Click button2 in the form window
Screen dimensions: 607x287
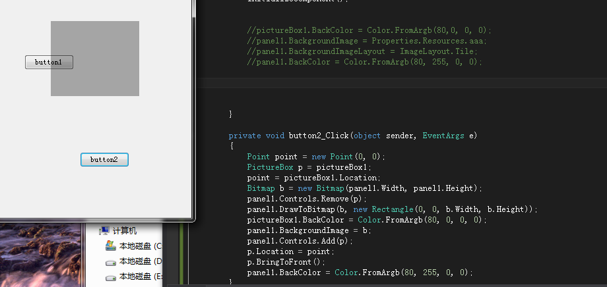click(104, 159)
